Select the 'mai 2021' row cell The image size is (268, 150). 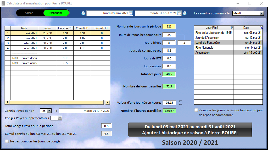coord(24,33)
